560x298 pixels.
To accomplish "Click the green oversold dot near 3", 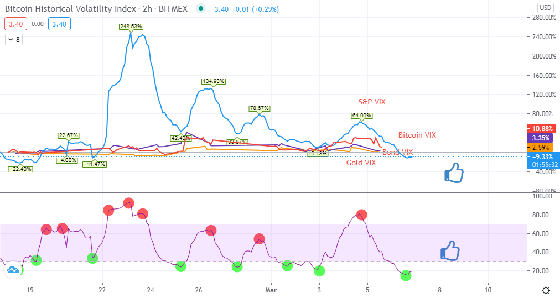I will point(320,271).
